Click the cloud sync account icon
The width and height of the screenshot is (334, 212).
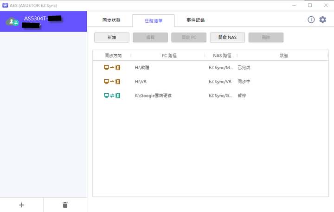pyautogui.click(x=12, y=21)
